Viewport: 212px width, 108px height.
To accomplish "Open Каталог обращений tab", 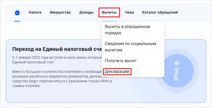I will [160, 12].
